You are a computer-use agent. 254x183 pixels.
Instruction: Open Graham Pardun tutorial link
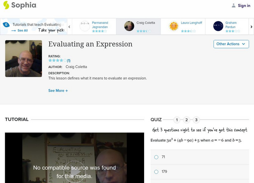tap(231, 25)
